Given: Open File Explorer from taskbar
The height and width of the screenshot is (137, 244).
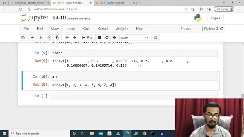Looking at the screenshot, I should tap(92, 134).
